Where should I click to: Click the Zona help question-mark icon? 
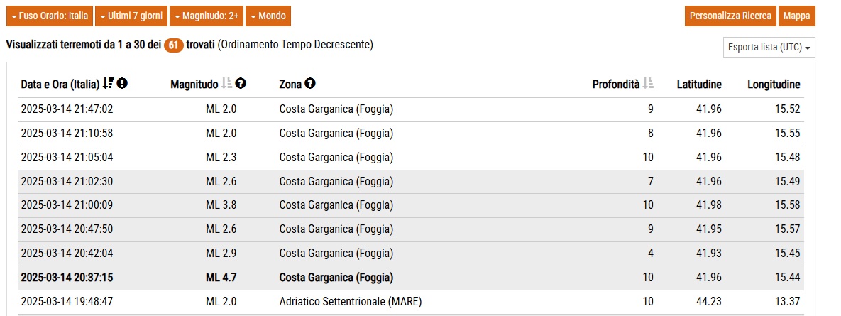(310, 84)
